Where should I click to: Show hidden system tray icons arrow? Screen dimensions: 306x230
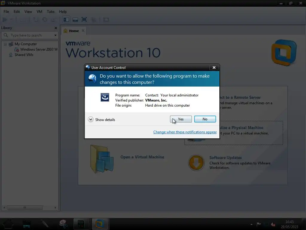coord(251,224)
